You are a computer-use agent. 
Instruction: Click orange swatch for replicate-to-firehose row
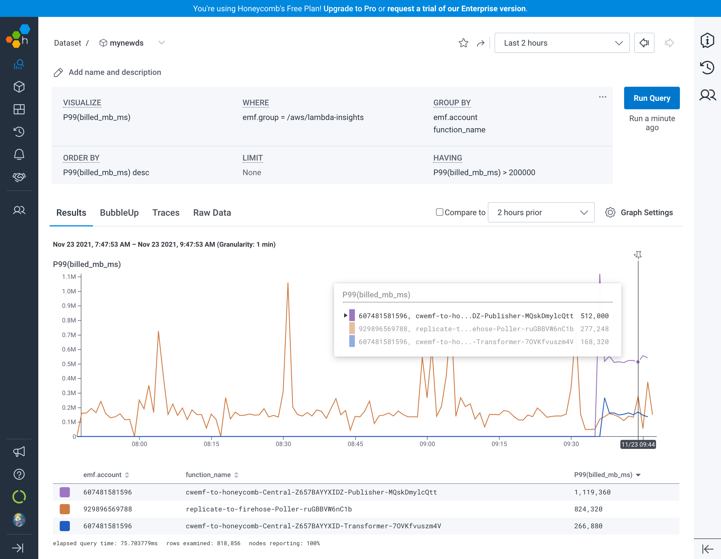point(65,509)
